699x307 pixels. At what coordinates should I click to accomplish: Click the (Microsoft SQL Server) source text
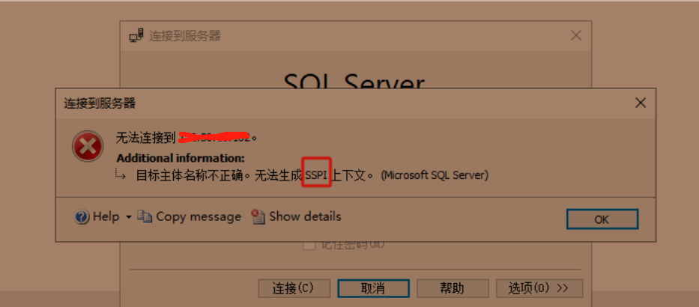coord(435,175)
